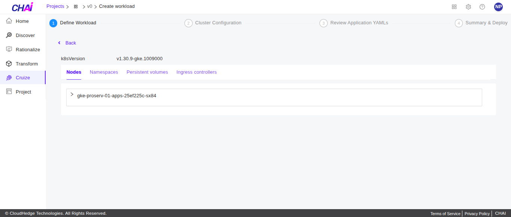The height and width of the screenshot is (217, 511).
Task: Open the settings gear icon
Action: coord(468,7)
